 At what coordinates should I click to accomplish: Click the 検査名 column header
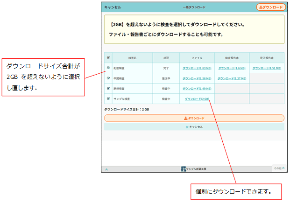[133, 58]
